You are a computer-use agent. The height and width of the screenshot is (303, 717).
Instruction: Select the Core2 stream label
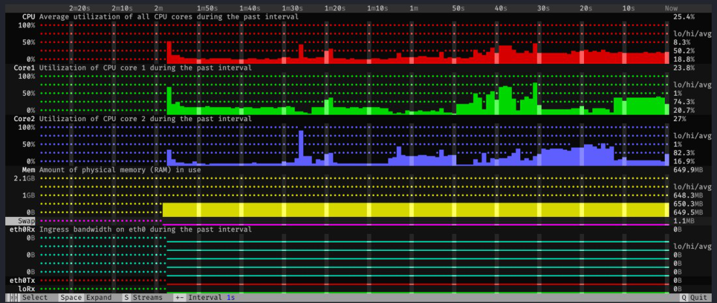pyautogui.click(x=25, y=119)
